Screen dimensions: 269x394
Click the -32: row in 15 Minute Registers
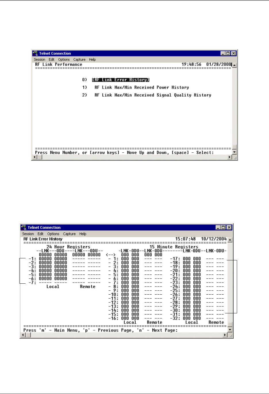197,318
